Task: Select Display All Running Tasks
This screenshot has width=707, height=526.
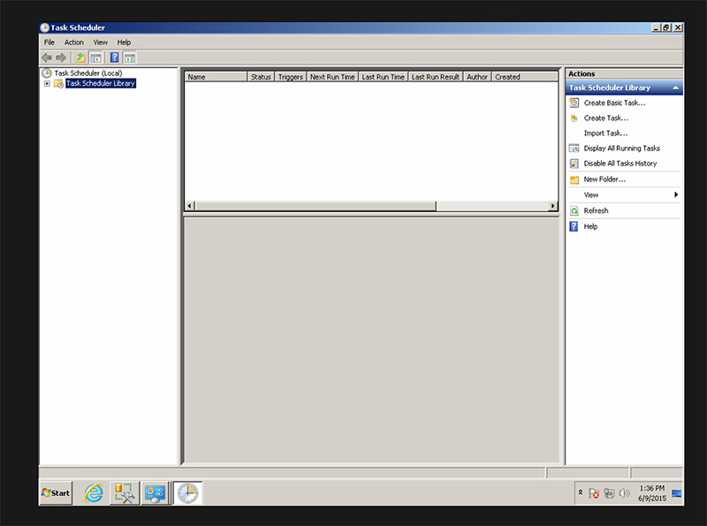Action: pos(622,149)
